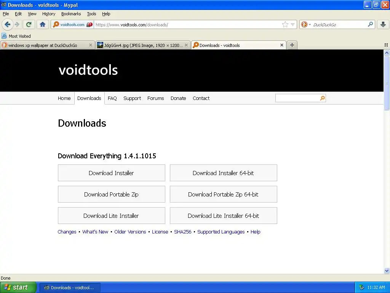Open the Older Versions link
Image resolution: width=390 pixels, height=293 pixels.
(130, 232)
